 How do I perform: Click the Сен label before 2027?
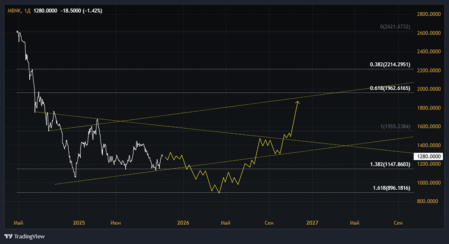click(269, 223)
